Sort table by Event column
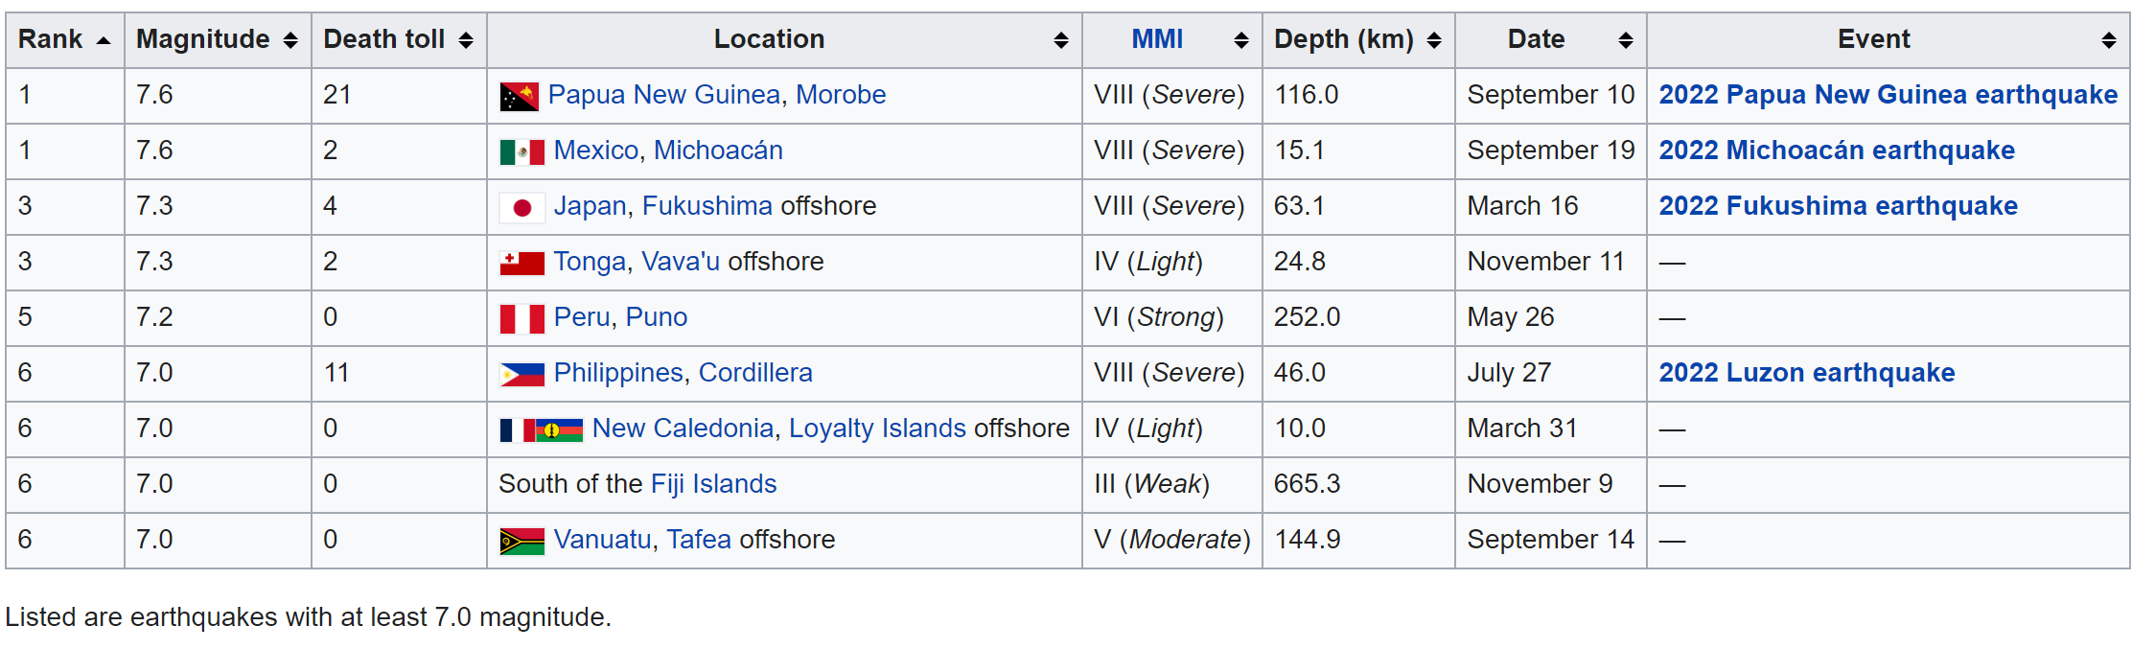Viewport: 2155px width, 649px height. pos(2109,40)
